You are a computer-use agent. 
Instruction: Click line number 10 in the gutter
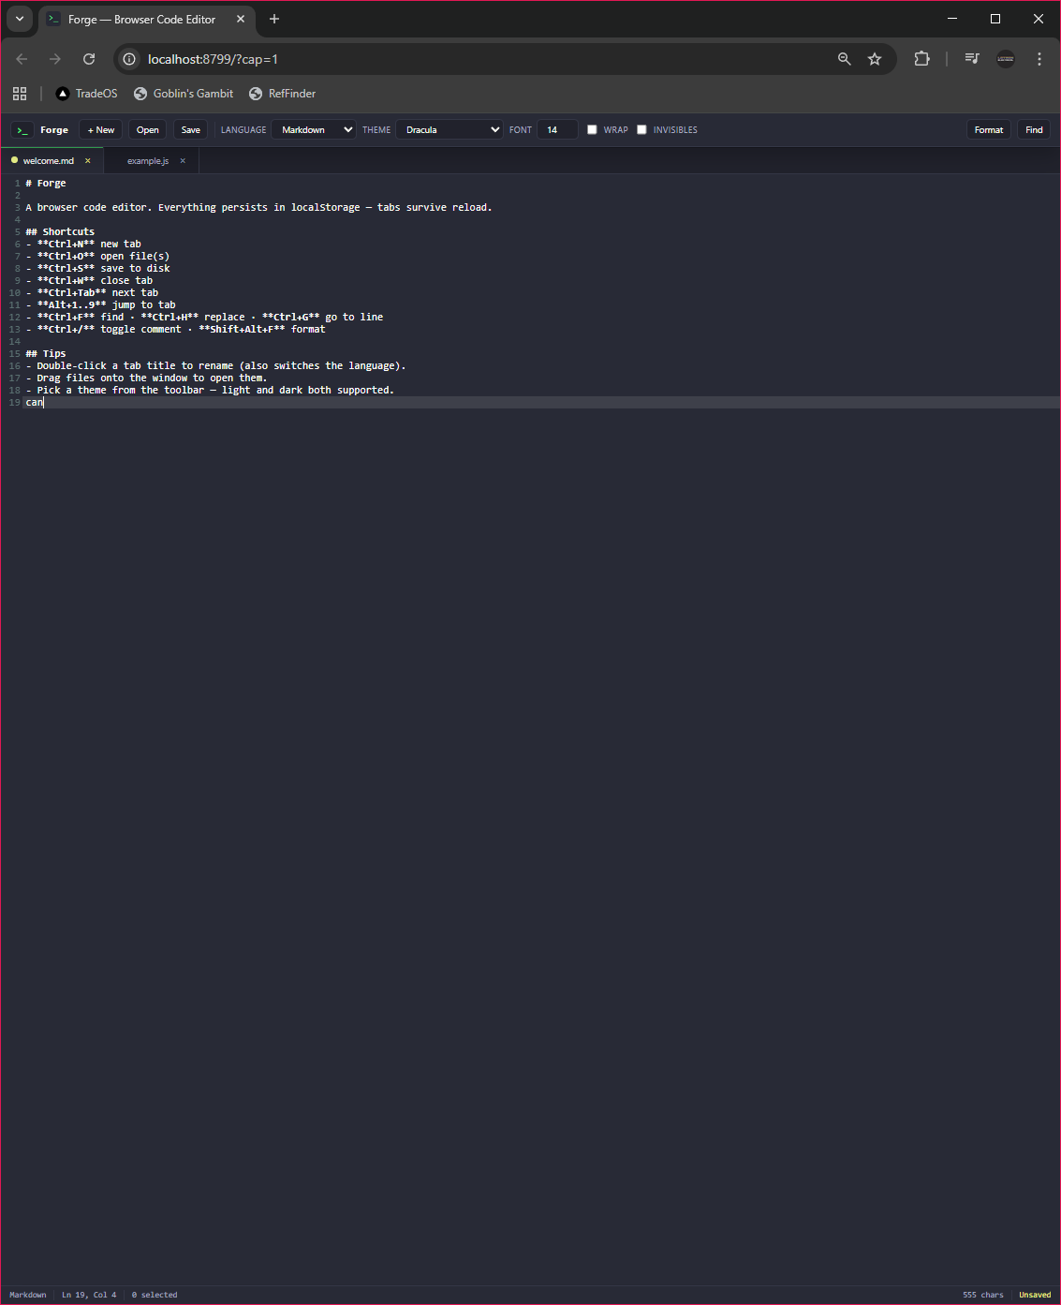14,292
